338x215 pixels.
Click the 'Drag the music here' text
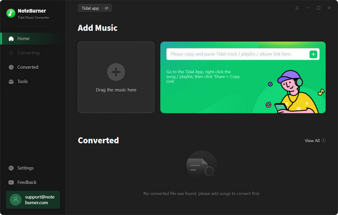click(x=116, y=90)
